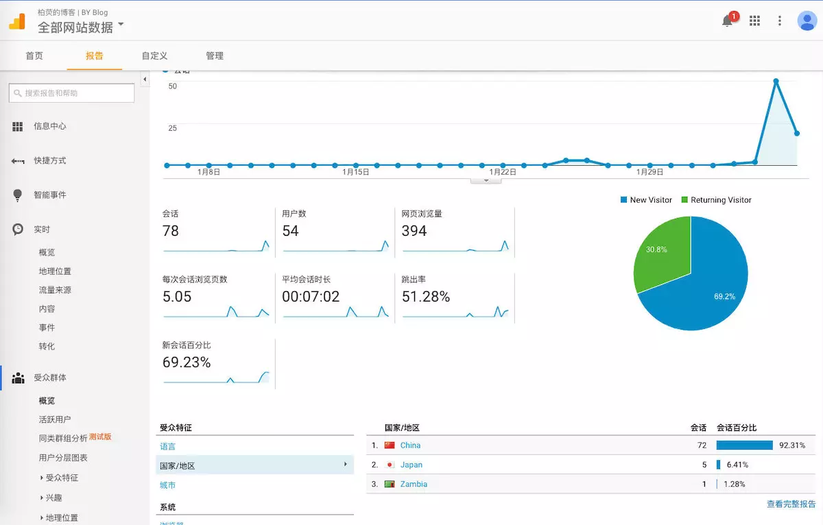
Task: Click the arrow on 国家/地区 row
Action: pyautogui.click(x=345, y=465)
